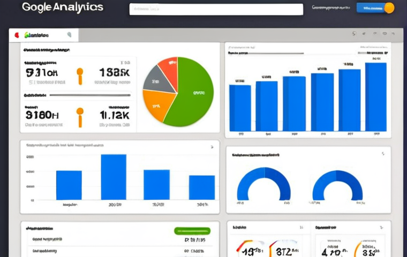Screen dimensions: 407x257
Task: Click the progress bar atop the six-bar chart
Action: click(266, 53)
